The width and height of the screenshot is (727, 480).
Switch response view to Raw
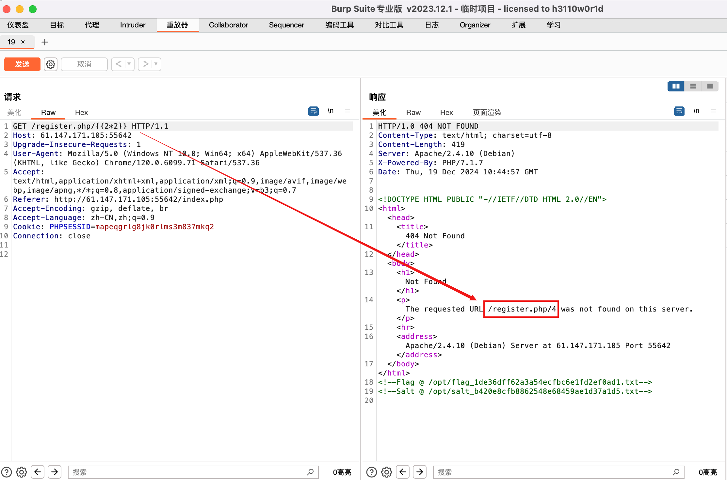point(413,112)
